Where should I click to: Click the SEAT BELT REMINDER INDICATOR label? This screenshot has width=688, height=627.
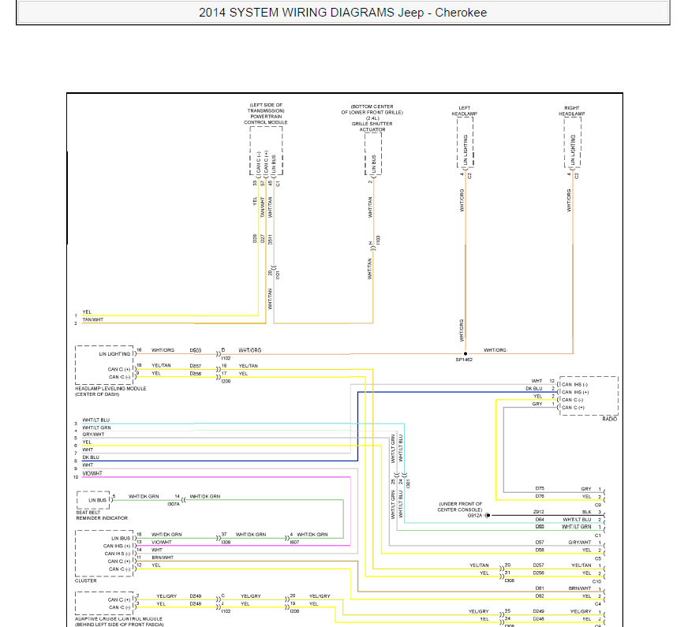click(x=102, y=515)
